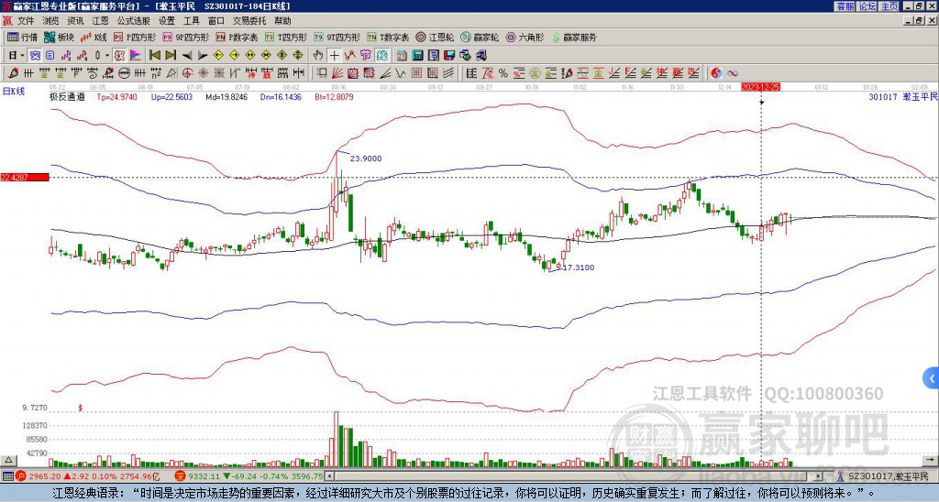Toggle the crosshair cursor tool
This screenshot has height=502, width=939.
click(334, 56)
